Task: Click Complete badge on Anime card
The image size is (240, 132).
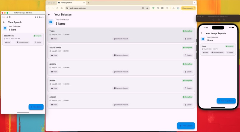Action: click(187, 81)
